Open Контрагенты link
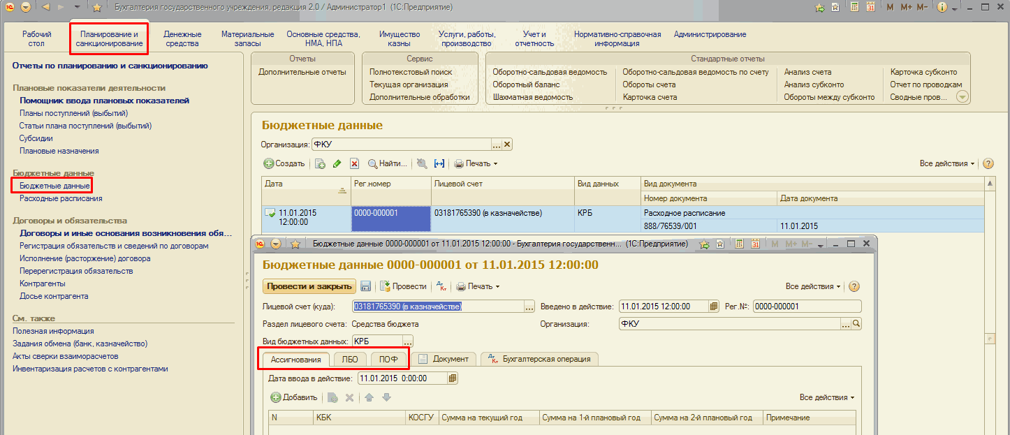Image resolution: width=1010 pixels, height=435 pixels. pos(43,283)
